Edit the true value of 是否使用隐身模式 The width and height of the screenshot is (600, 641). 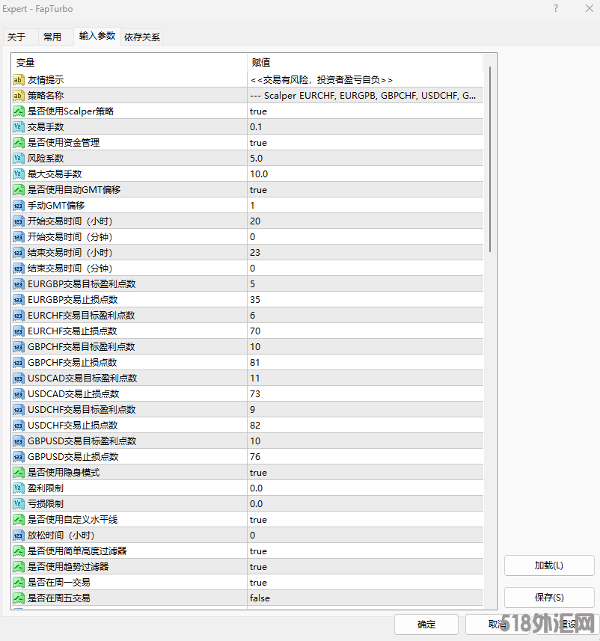(365, 473)
